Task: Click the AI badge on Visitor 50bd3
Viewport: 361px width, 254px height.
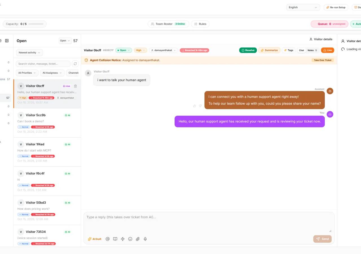Action: pyautogui.click(x=67, y=203)
